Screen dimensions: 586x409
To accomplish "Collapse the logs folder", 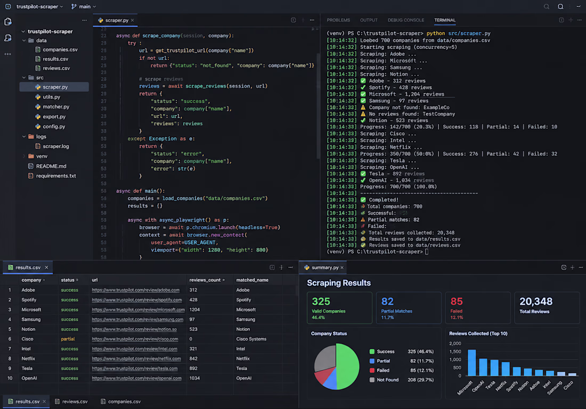I will pos(24,137).
